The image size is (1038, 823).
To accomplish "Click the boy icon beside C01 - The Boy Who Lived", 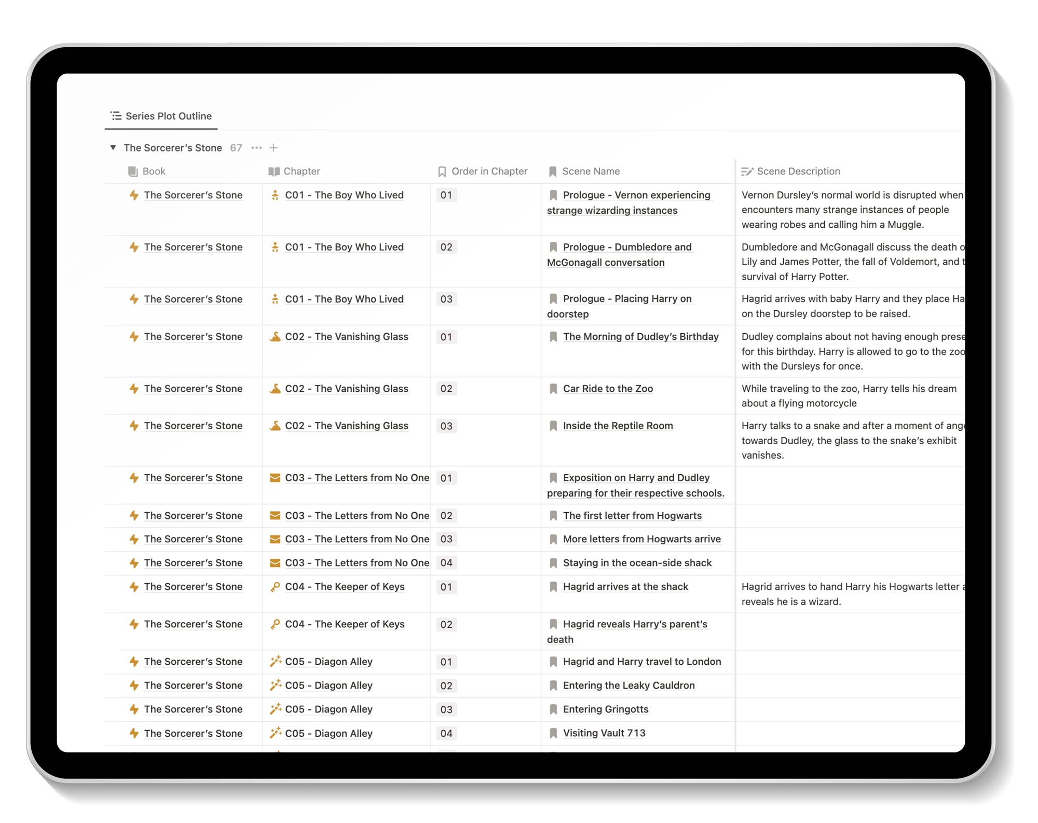I will pos(275,195).
